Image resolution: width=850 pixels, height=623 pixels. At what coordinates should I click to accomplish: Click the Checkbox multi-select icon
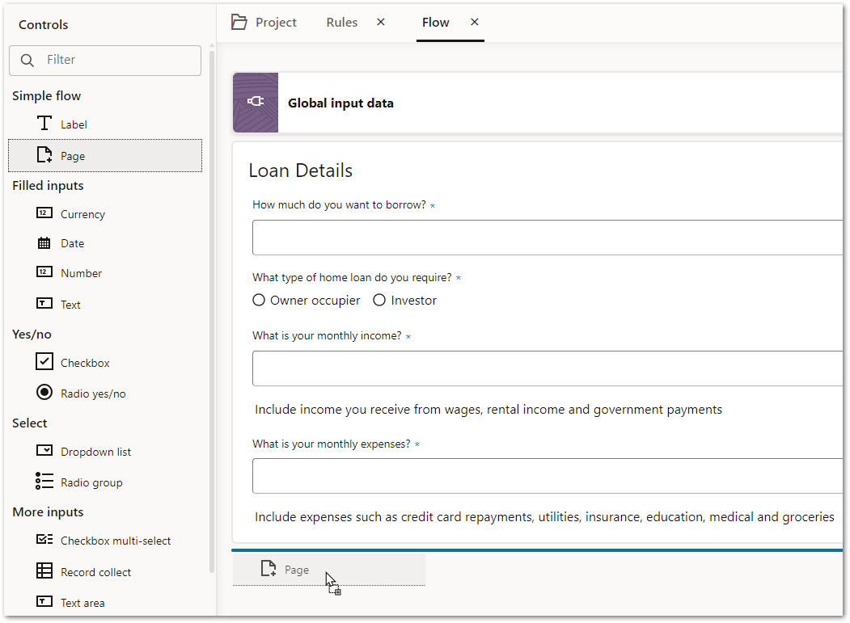[44, 540]
